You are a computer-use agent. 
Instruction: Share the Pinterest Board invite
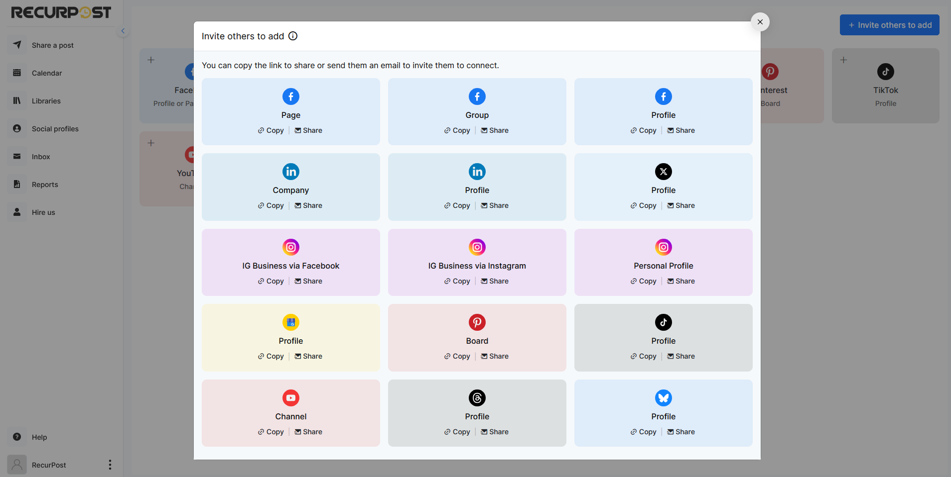coord(495,356)
